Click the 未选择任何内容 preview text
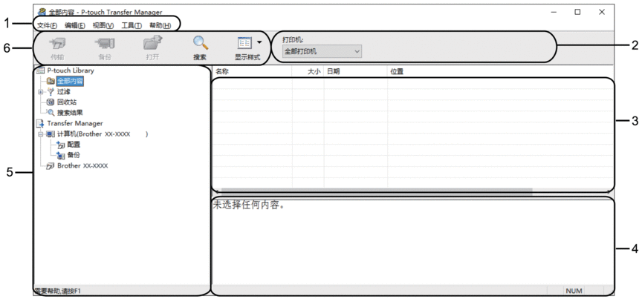The width and height of the screenshot is (642, 299). coord(249,205)
